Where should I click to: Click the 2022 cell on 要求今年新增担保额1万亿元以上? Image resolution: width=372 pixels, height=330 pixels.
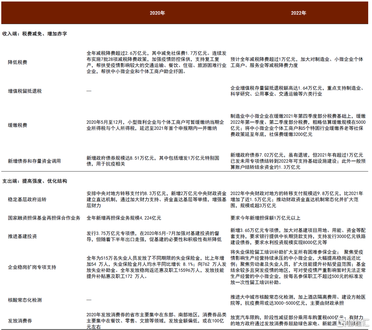coord(265,218)
